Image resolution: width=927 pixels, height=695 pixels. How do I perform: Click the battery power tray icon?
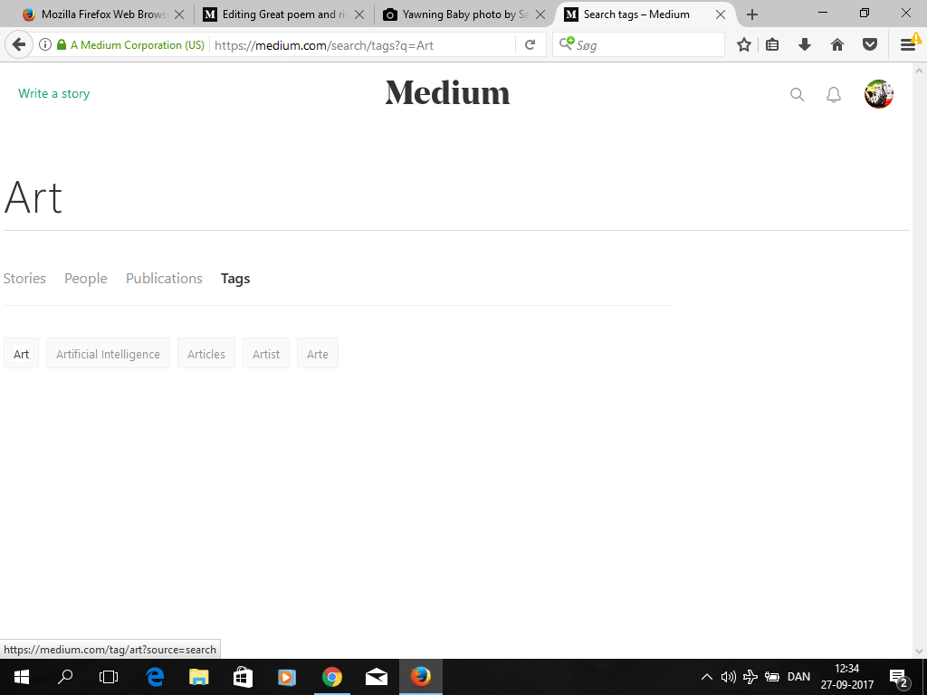(772, 677)
